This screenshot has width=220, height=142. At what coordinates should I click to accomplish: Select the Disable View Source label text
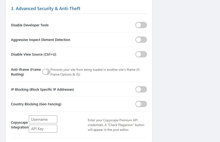34,55
